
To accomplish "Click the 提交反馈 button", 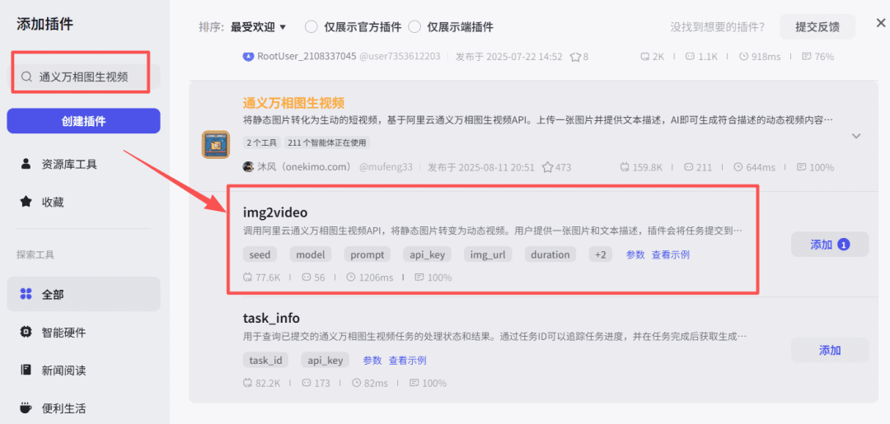I will coord(817,26).
